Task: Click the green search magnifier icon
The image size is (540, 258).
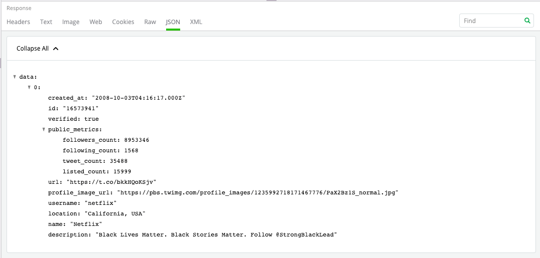Action: point(527,21)
